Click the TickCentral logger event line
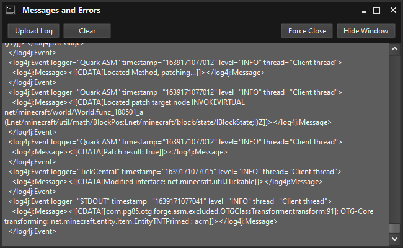This screenshot has width=403, height=248. point(175,172)
